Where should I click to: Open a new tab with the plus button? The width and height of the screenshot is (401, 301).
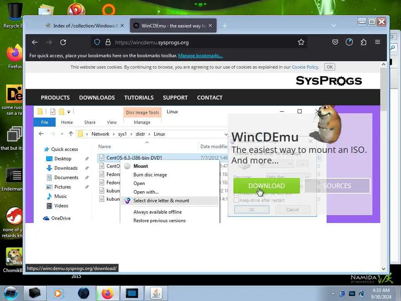(x=225, y=26)
